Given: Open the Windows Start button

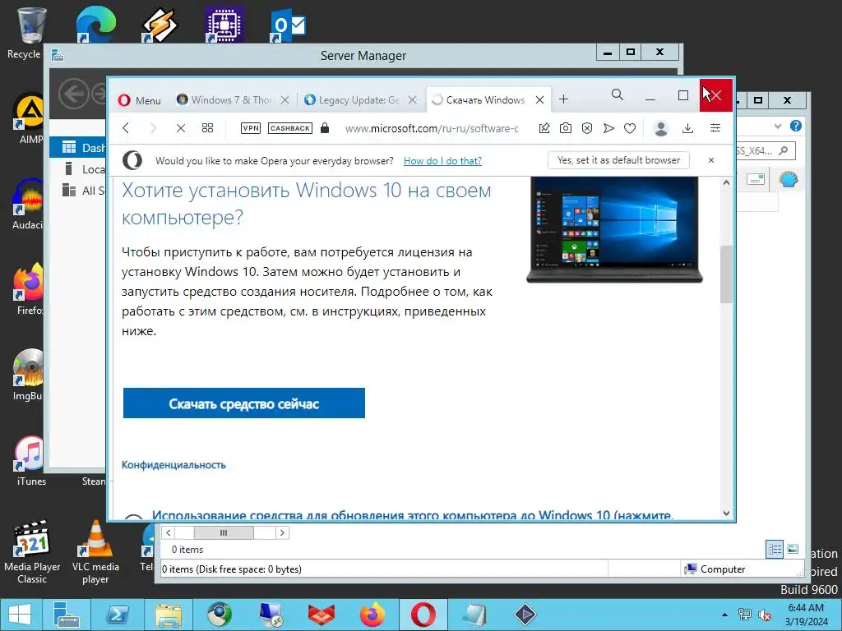Looking at the screenshot, I should (20, 615).
